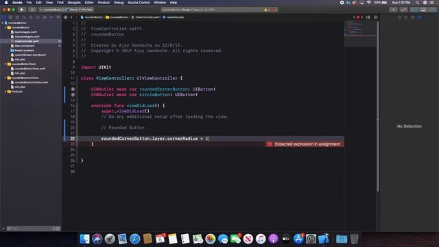Show the Attributes inspector blue icon
Image resolution: width=439 pixels, height=247 pixels.
pos(420,17)
